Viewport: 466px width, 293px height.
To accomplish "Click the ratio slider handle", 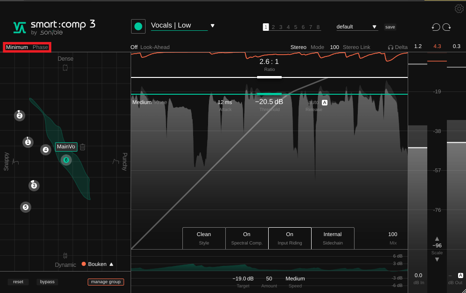I will click(x=269, y=77).
